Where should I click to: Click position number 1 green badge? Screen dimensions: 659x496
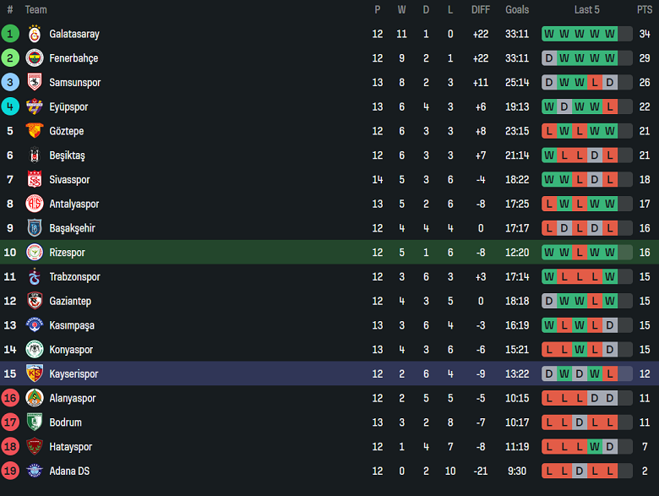[x=10, y=35]
